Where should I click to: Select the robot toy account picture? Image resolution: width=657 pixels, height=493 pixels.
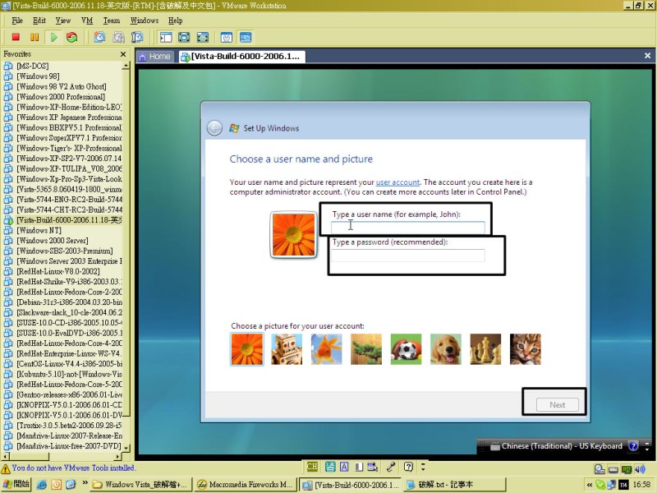click(287, 349)
